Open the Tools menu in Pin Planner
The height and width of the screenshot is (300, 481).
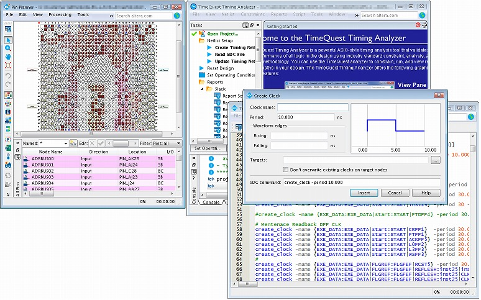[x=83, y=15]
